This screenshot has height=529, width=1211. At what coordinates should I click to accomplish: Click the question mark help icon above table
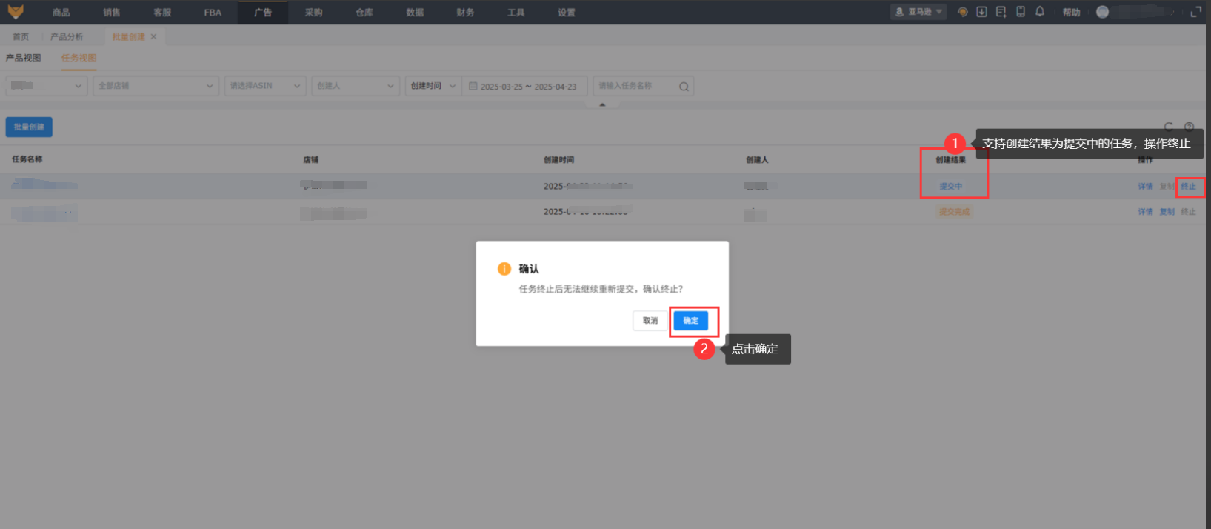1189,127
